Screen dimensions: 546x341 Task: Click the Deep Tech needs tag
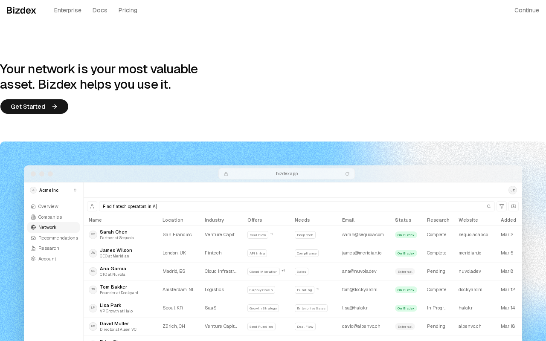[305, 235]
